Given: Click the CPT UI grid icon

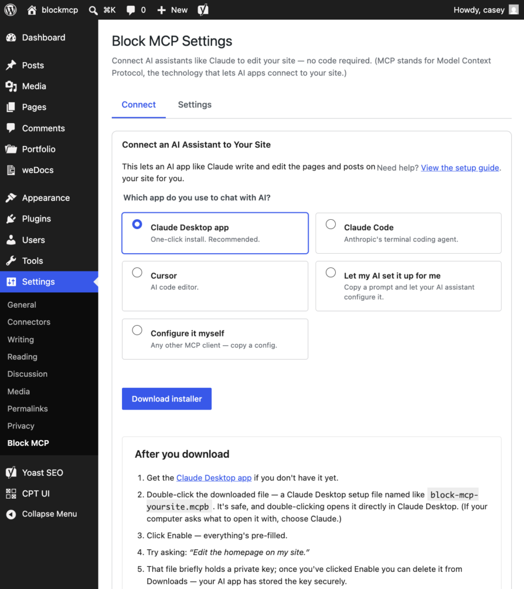Looking at the screenshot, I should pos(12,494).
